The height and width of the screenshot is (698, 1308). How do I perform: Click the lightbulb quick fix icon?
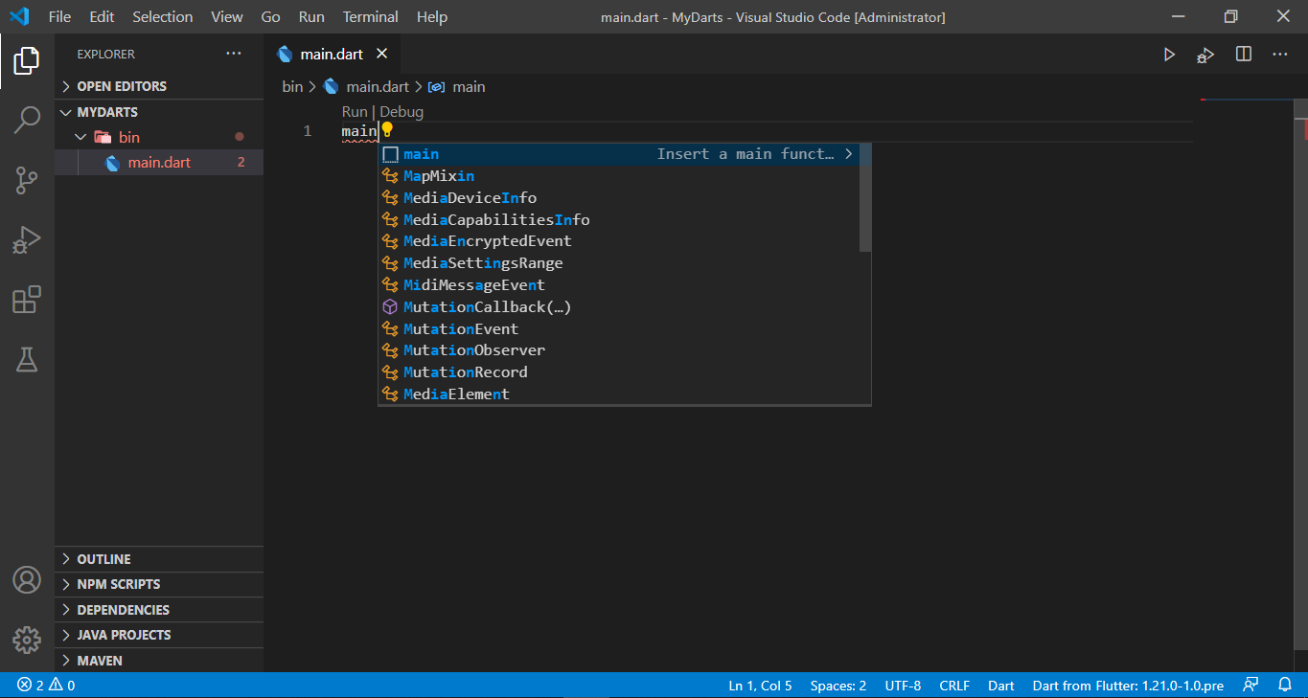click(387, 129)
